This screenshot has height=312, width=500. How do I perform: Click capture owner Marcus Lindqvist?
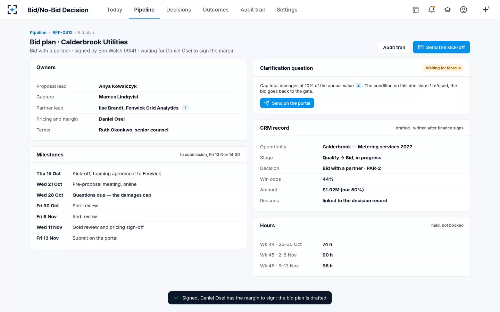[x=118, y=97]
